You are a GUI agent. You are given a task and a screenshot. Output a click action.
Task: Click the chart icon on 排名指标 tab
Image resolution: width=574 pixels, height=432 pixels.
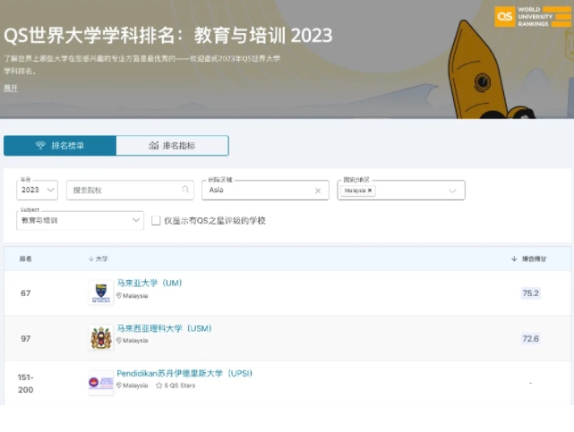154,146
